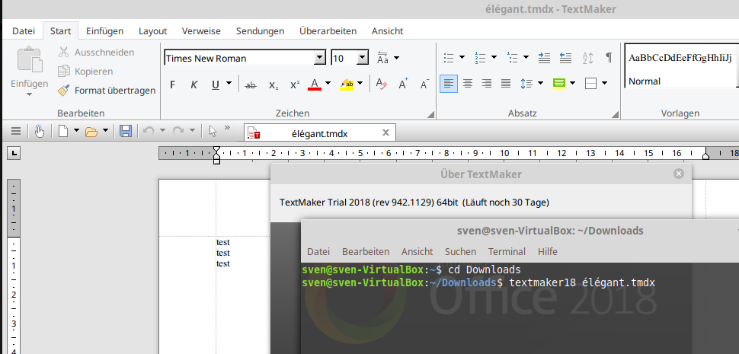
Task: Click new document icon
Action: 62,132
